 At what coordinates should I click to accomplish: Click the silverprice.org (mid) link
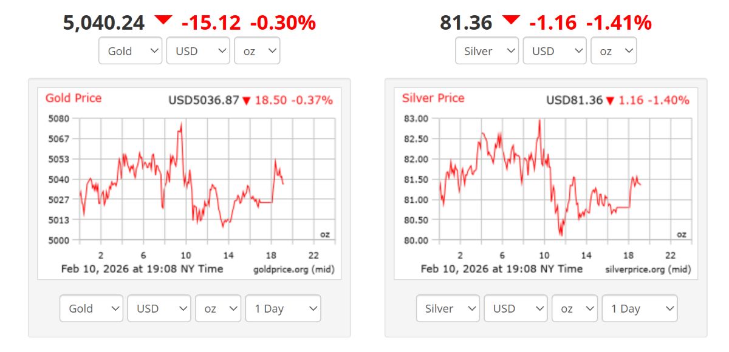point(649,268)
